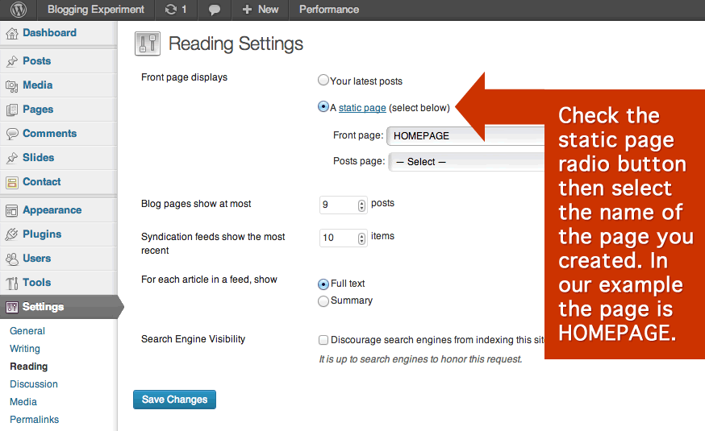705x431 pixels.
Task: Click the Comments speech bubble icon in sidebar
Action: 12,134
